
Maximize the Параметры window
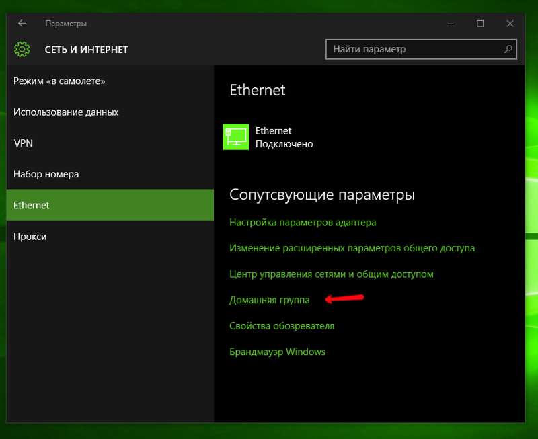click(480, 24)
